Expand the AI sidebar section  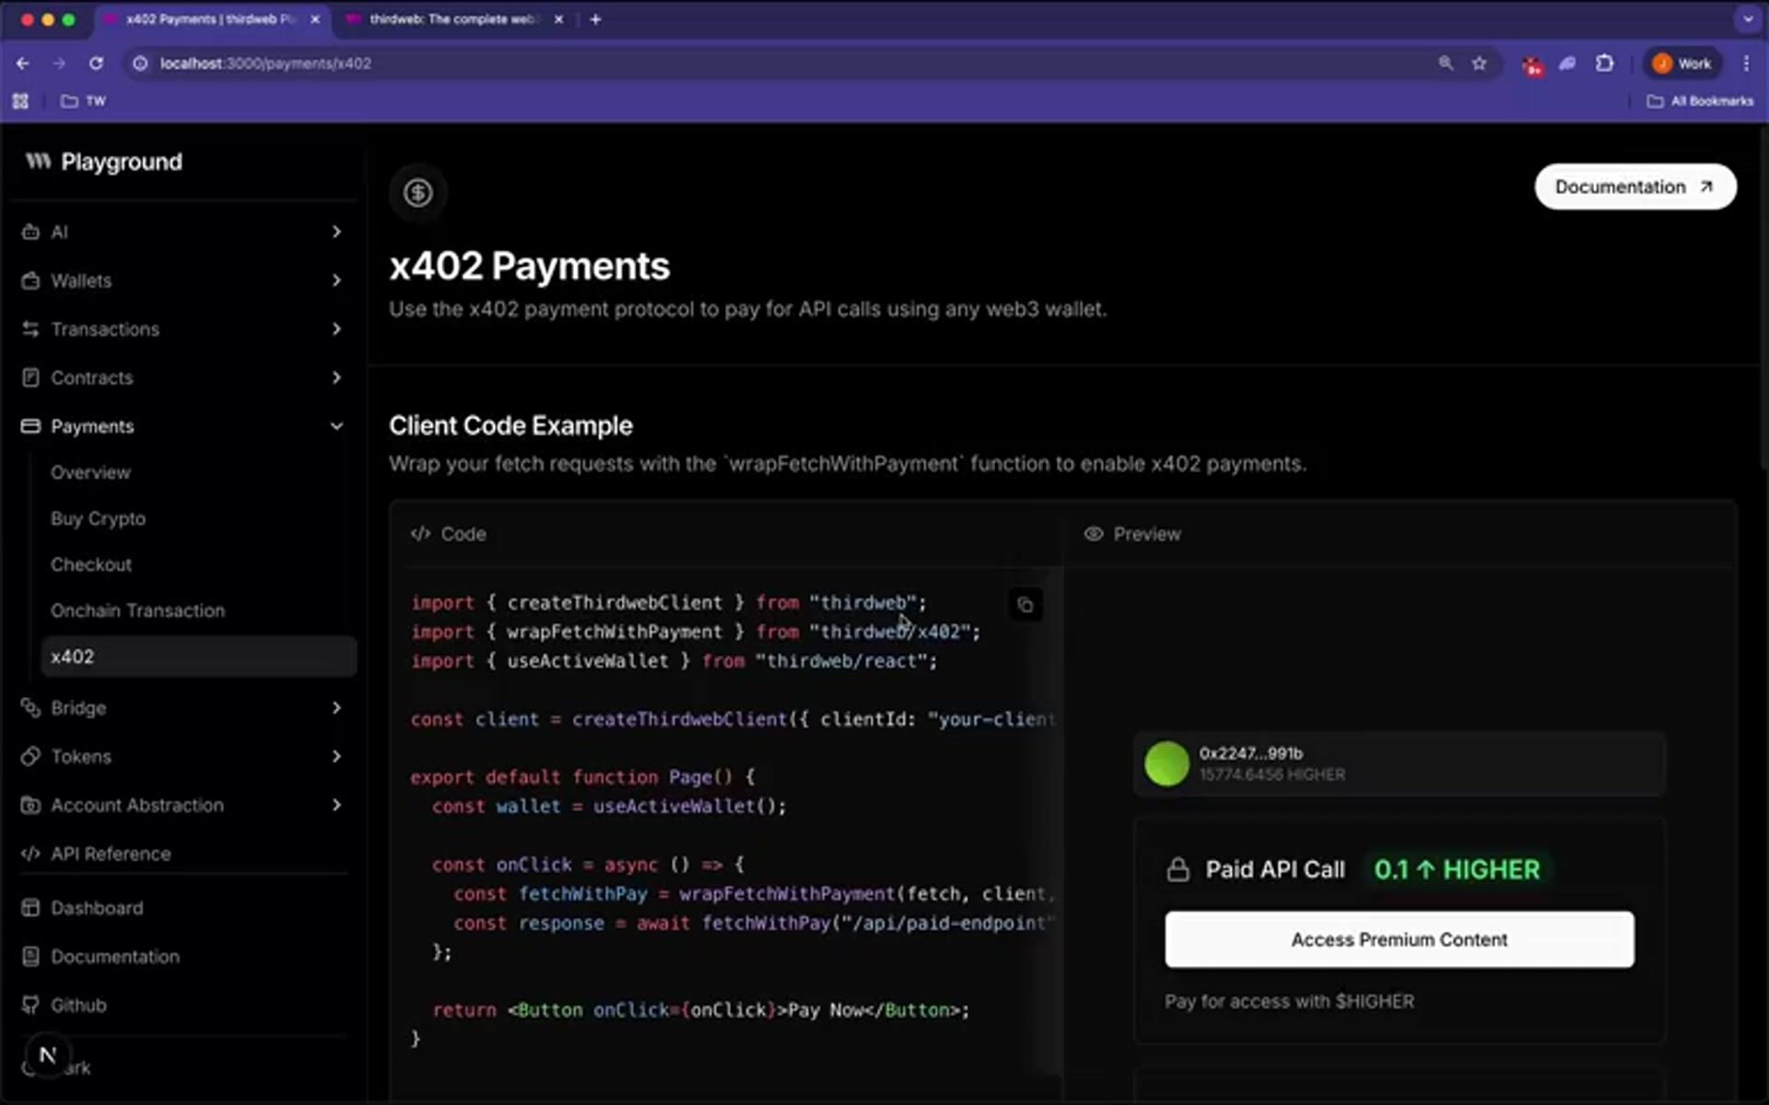[x=336, y=232]
